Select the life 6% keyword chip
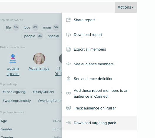Viewport: 155px width, 138px height. (x=11, y=27)
